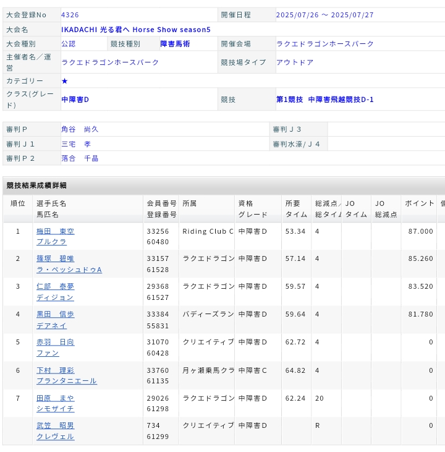Click horse ファン link

point(48,354)
